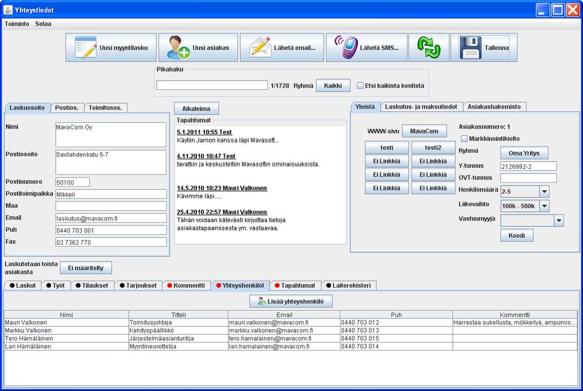The width and height of the screenshot is (583, 391).
Task: Click the Ei määritelty button
Action: pyautogui.click(x=86, y=268)
